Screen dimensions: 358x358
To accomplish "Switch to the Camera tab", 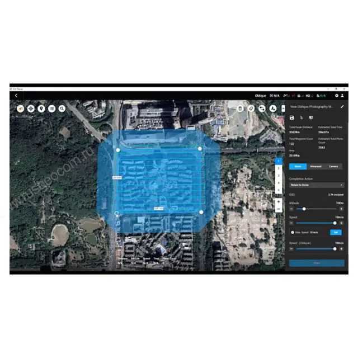I will click(x=333, y=166).
